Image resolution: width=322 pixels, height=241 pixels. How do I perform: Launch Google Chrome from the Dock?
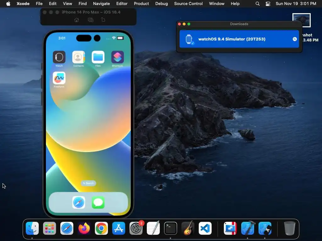(101, 228)
